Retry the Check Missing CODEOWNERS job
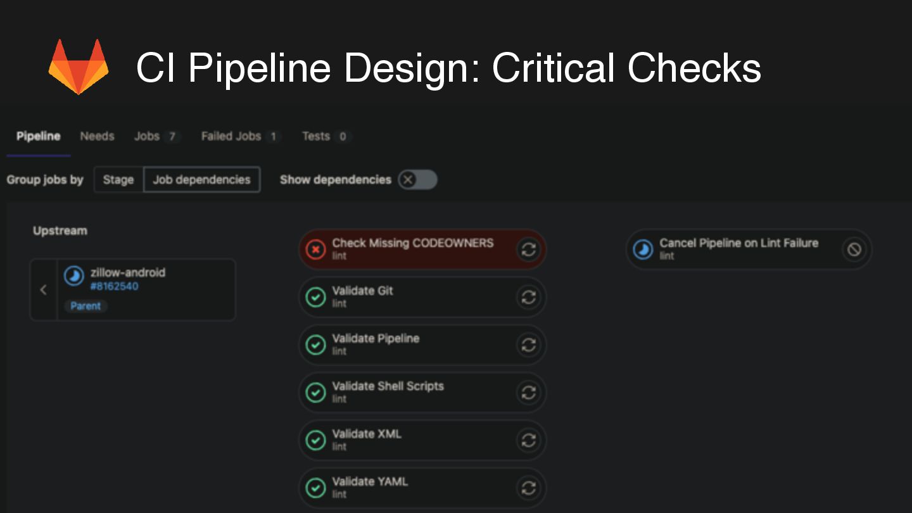This screenshot has width=912, height=513. pos(528,250)
